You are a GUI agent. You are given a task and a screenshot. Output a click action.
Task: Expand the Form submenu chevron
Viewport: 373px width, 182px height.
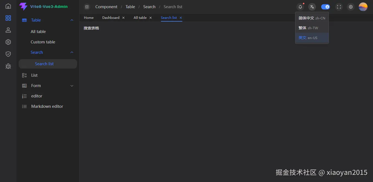tap(72, 86)
